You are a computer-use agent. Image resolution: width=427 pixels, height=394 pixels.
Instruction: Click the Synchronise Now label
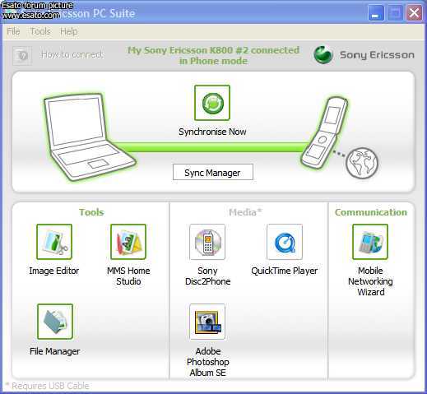click(212, 132)
